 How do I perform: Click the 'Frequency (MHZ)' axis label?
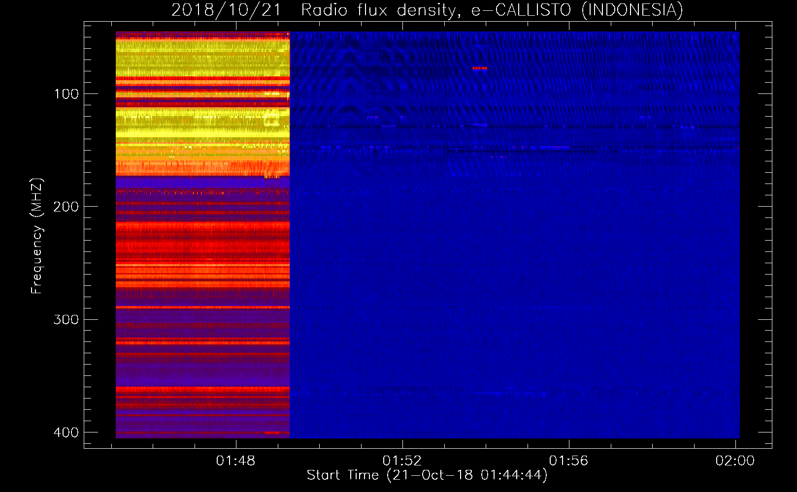pyautogui.click(x=37, y=236)
